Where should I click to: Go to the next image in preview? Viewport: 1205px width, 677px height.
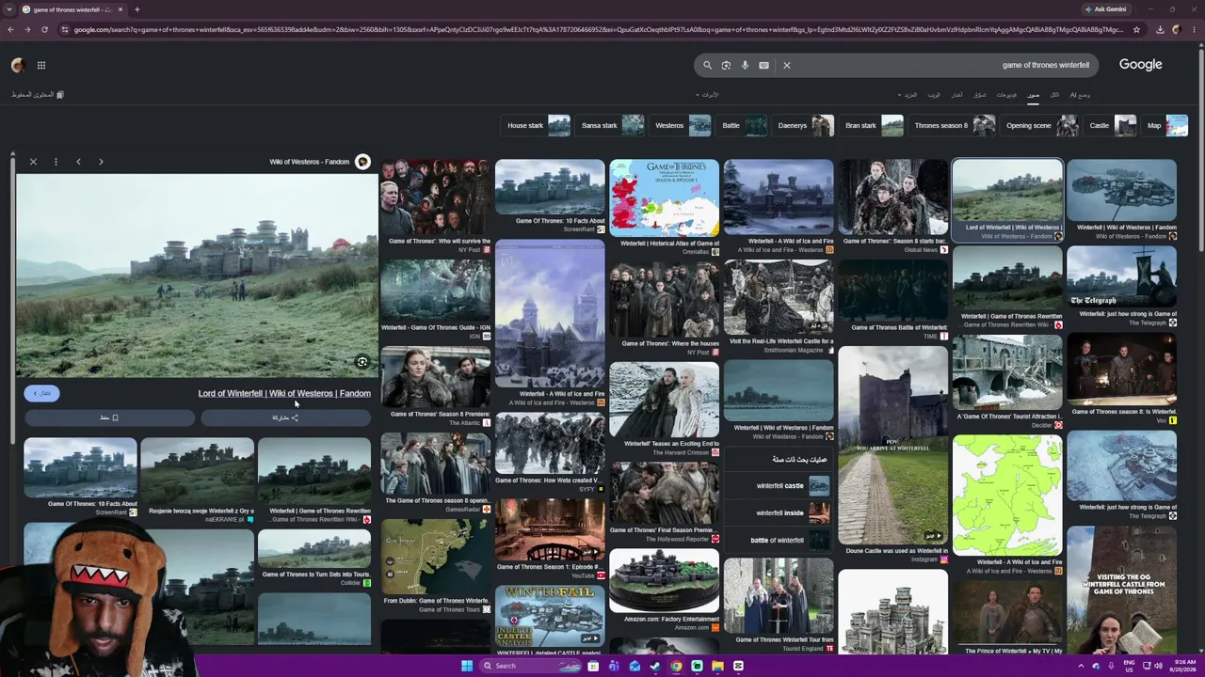click(101, 162)
